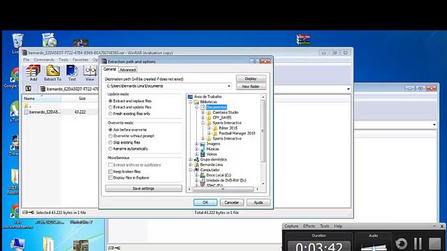447x251 pixels.
Task: Switch to the General tab
Action: (x=110, y=69)
